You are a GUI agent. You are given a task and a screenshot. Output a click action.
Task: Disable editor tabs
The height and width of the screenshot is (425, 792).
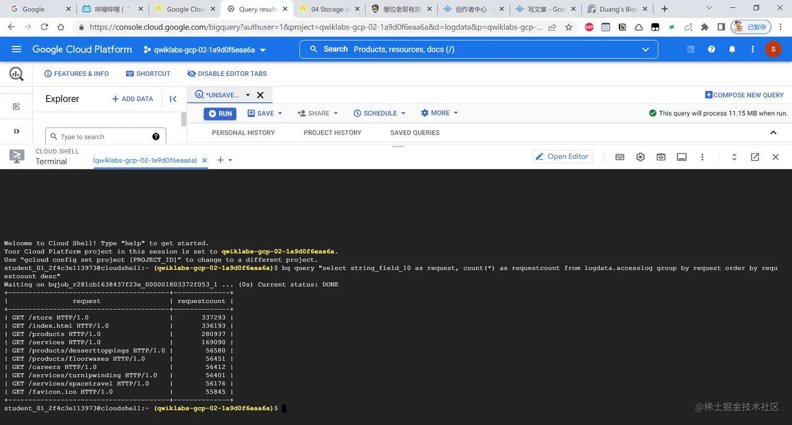click(x=227, y=74)
